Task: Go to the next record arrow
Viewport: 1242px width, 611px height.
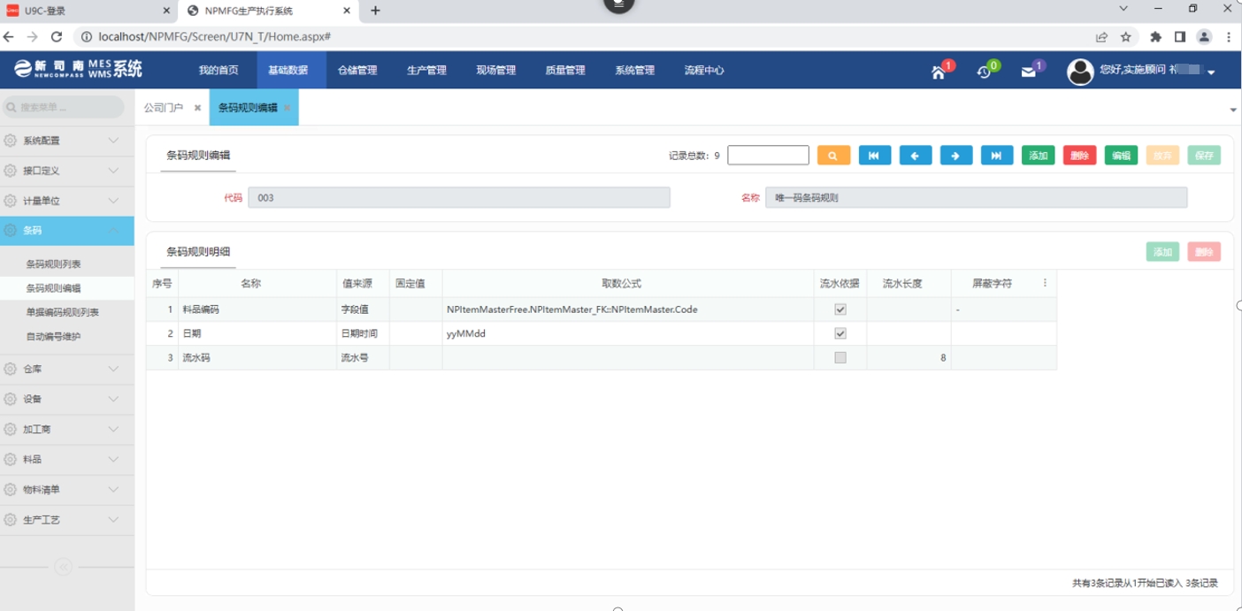Action: click(x=956, y=156)
